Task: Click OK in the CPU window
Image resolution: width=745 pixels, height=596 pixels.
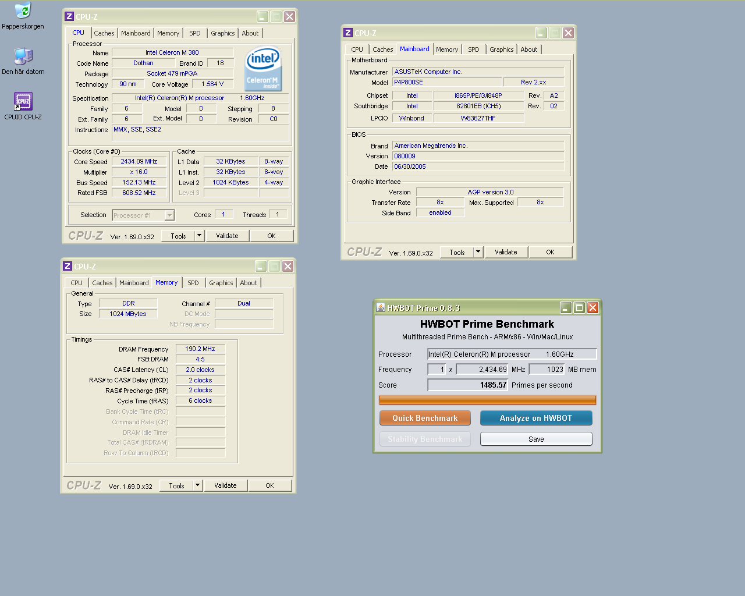Action: click(271, 236)
